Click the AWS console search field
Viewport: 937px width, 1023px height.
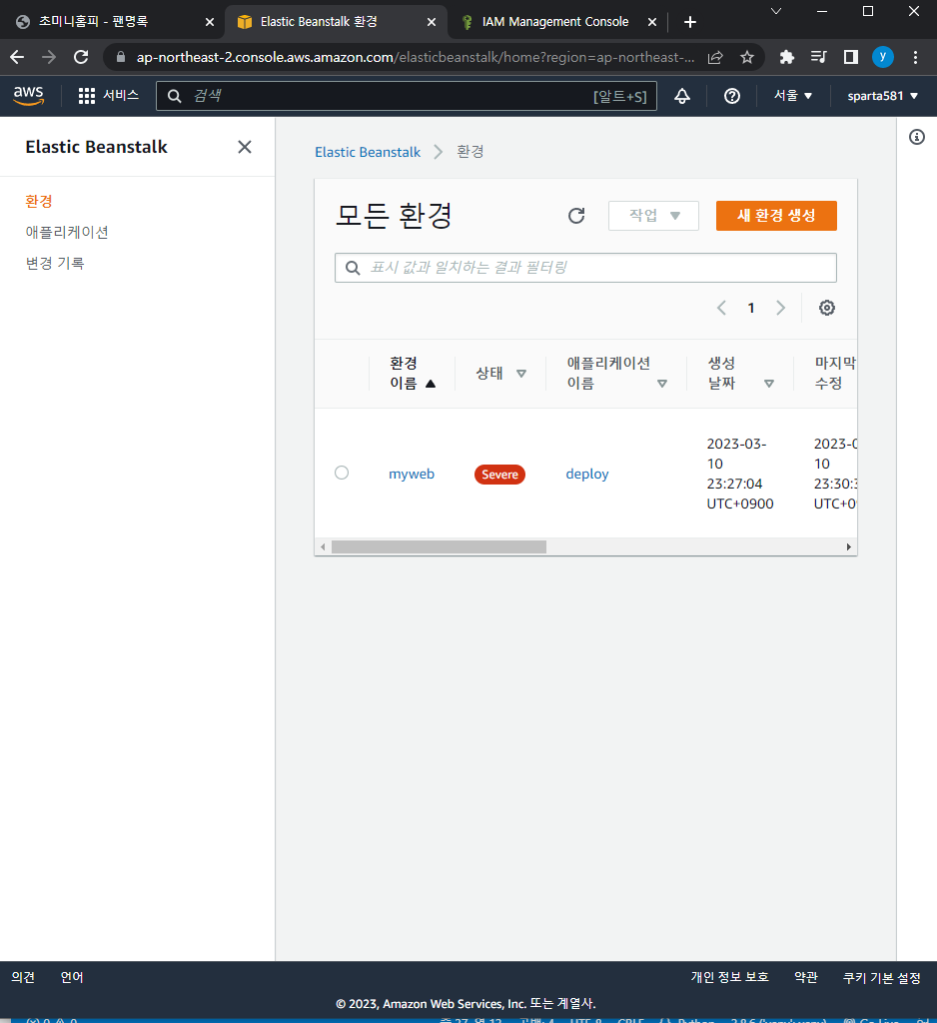click(x=406, y=96)
